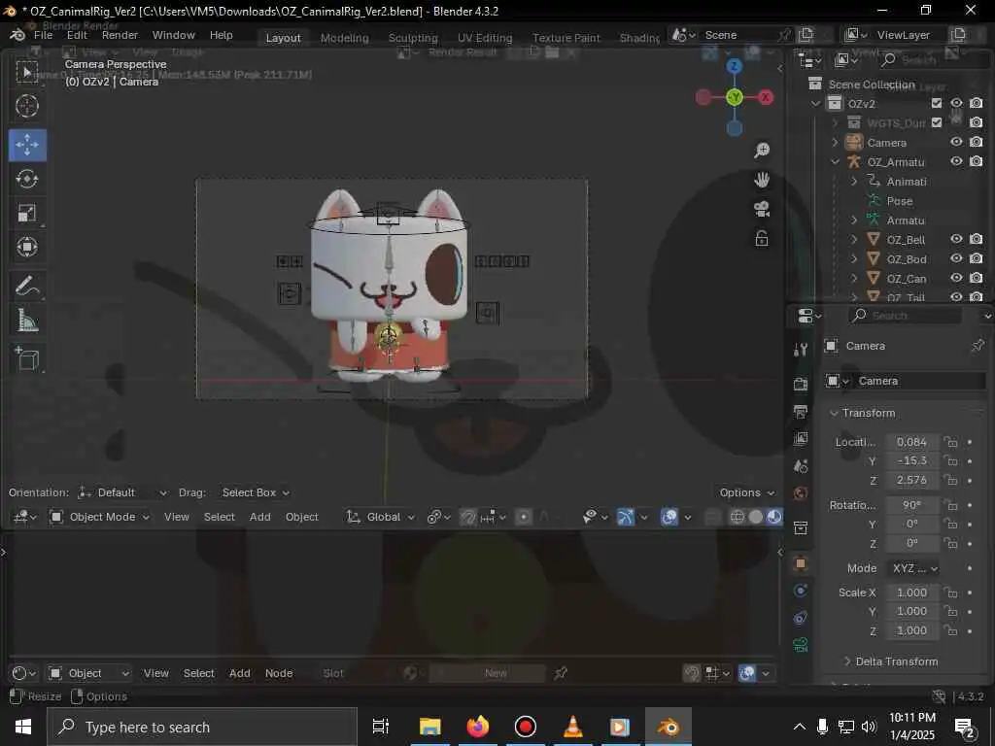This screenshot has width=995, height=746.
Task: Toggle camera view with the camera icon
Action: click(x=762, y=209)
